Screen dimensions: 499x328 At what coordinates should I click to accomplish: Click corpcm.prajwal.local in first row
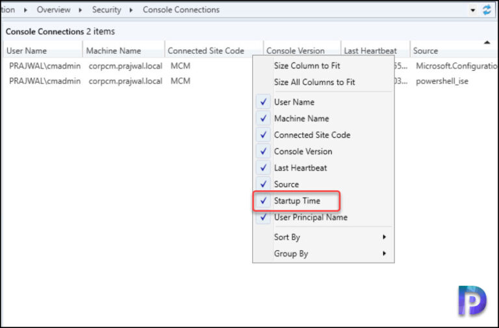(125, 66)
